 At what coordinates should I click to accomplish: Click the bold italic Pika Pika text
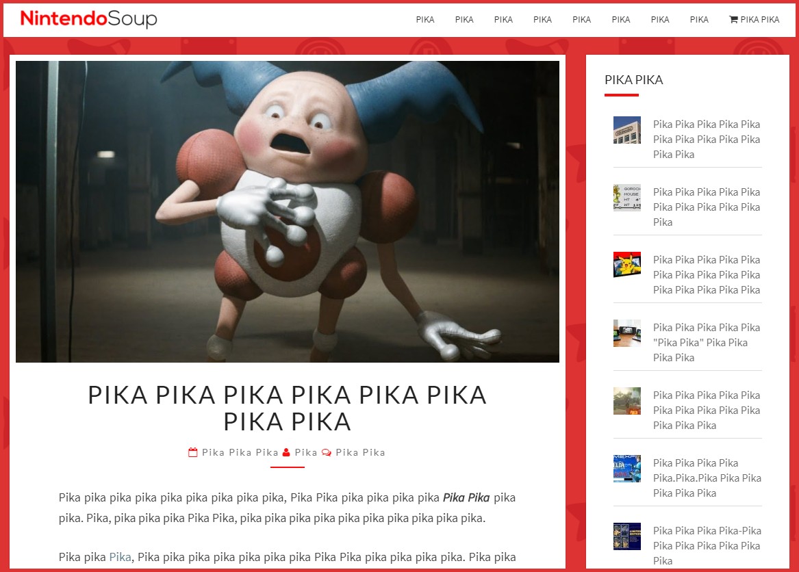(x=466, y=497)
